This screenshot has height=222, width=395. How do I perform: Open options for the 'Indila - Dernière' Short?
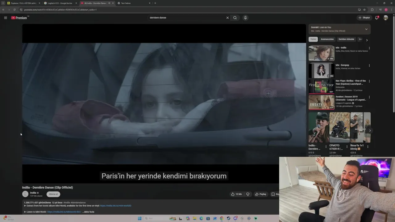coord(326,147)
